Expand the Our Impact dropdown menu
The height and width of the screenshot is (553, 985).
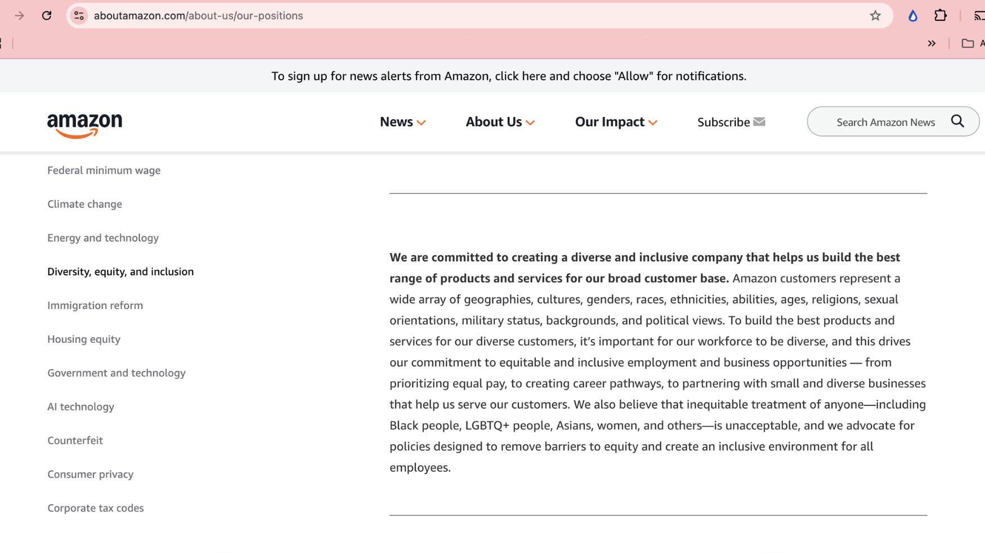(616, 122)
